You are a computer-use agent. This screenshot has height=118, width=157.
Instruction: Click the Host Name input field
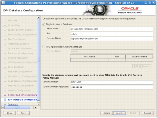(112, 29)
